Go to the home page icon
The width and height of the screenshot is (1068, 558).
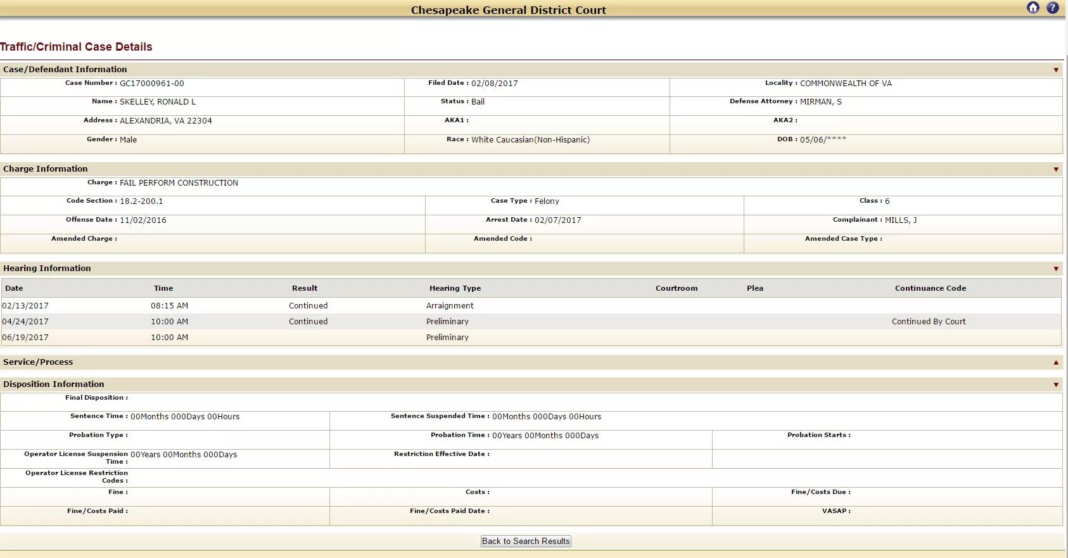[1033, 8]
